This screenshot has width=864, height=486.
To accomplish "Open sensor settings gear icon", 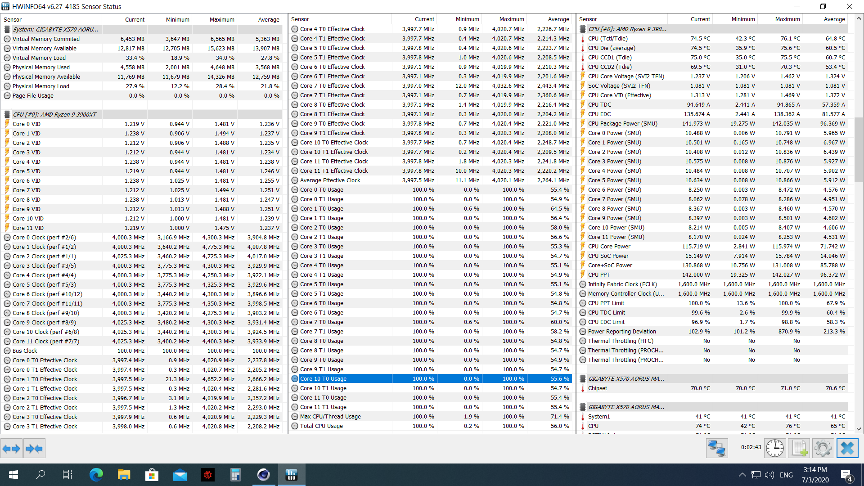I will pos(823,448).
